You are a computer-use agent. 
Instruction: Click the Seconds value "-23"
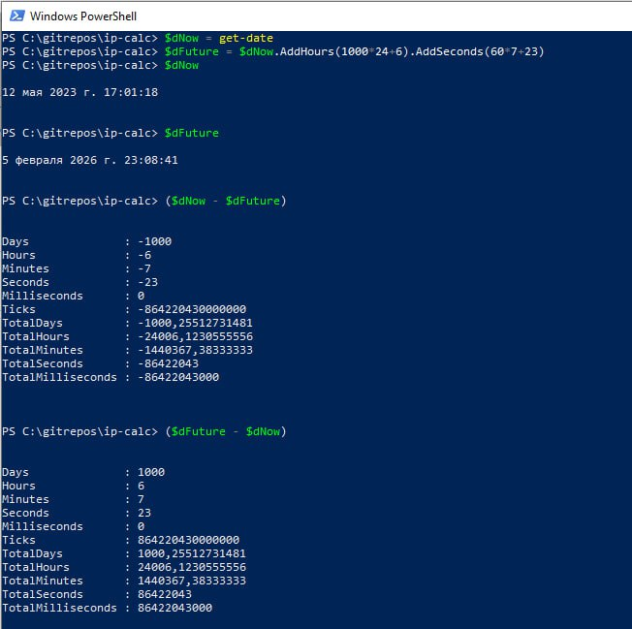pyautogui.click(x=148, y=282)
